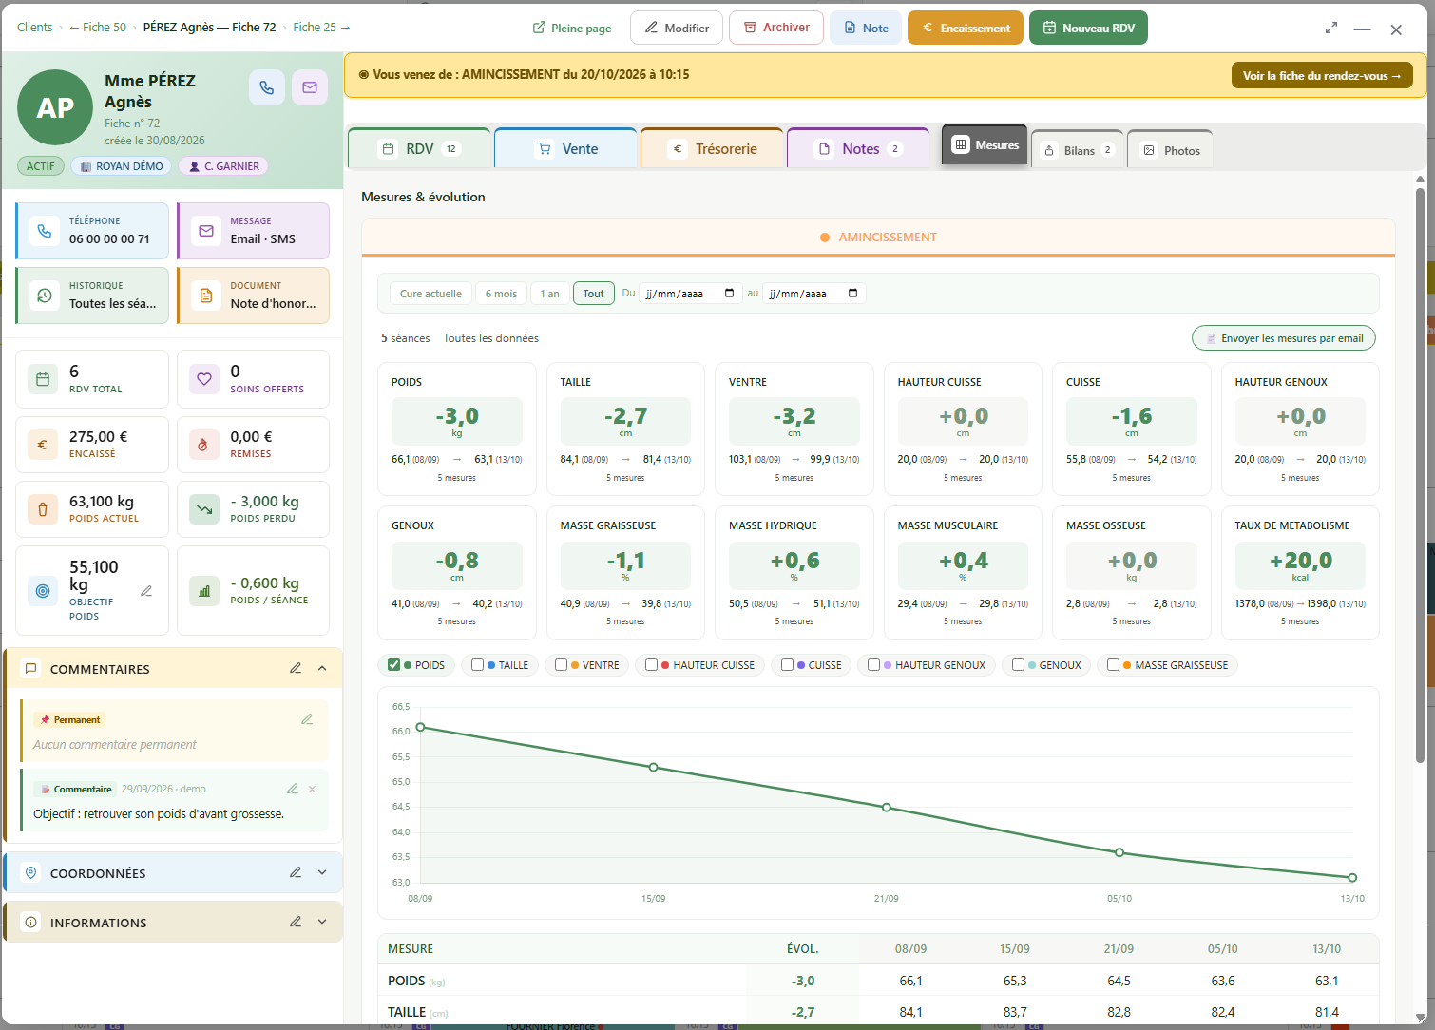The image size is (1435, 1030).
Task: Delete the 29/09/2026 comment with X icon
Action: click(x=312, y=789)
